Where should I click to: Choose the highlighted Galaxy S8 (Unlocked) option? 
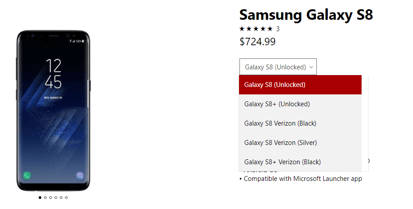[300, 85]
